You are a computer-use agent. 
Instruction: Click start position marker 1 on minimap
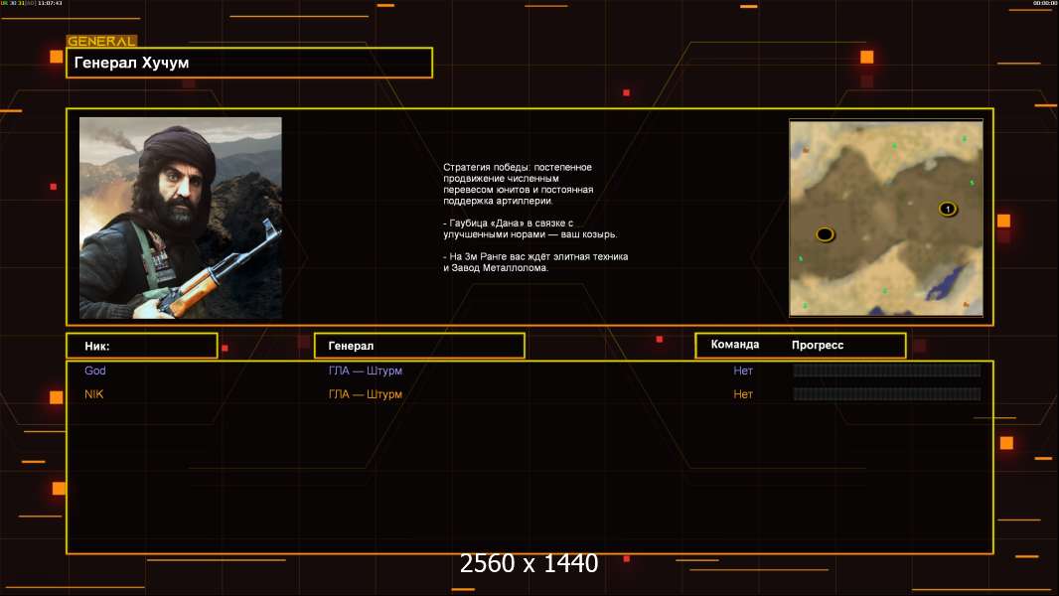point(947,209)
